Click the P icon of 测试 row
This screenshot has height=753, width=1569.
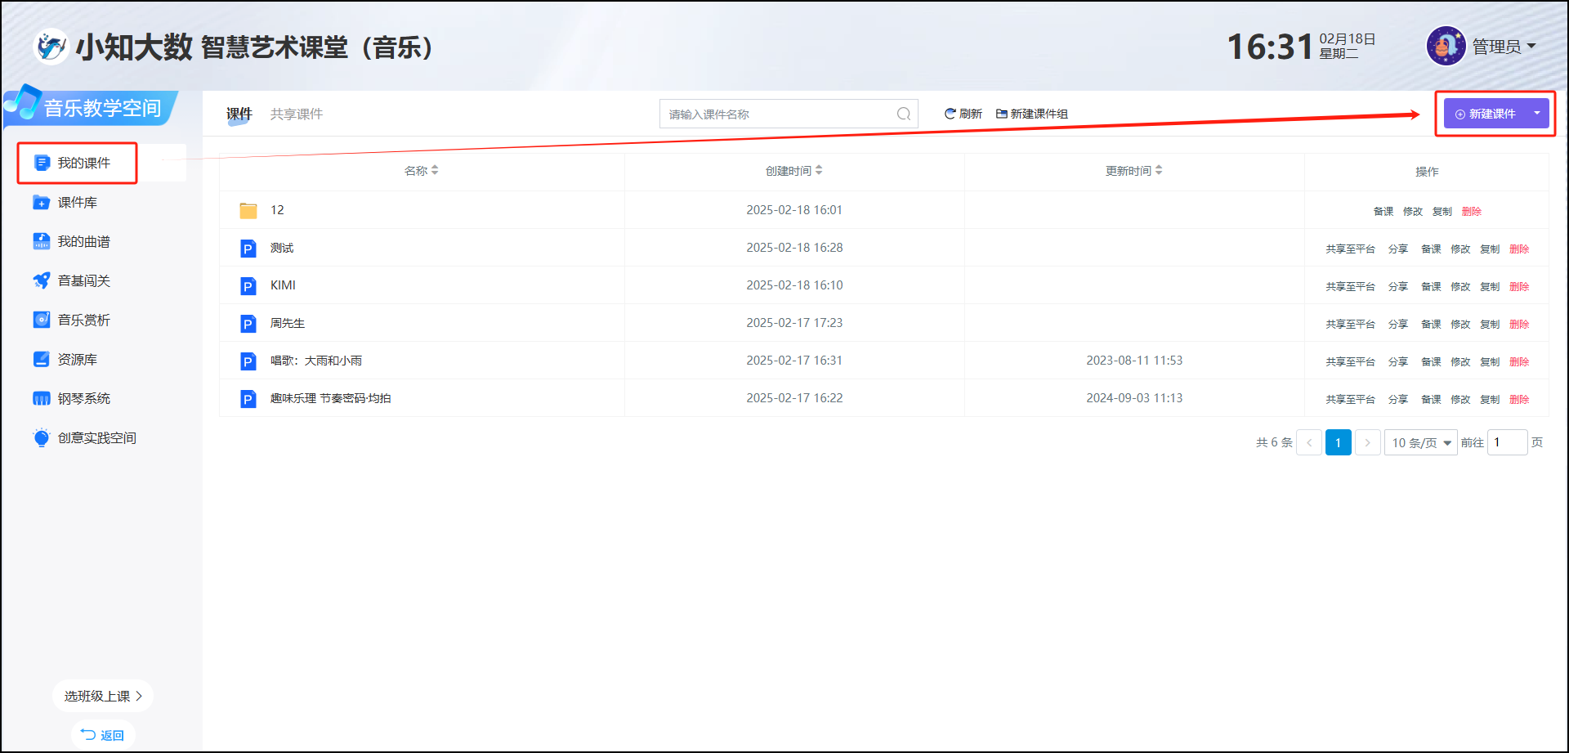pos(248,249)
